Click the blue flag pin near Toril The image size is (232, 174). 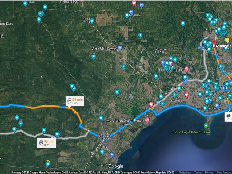coord(112,155)
